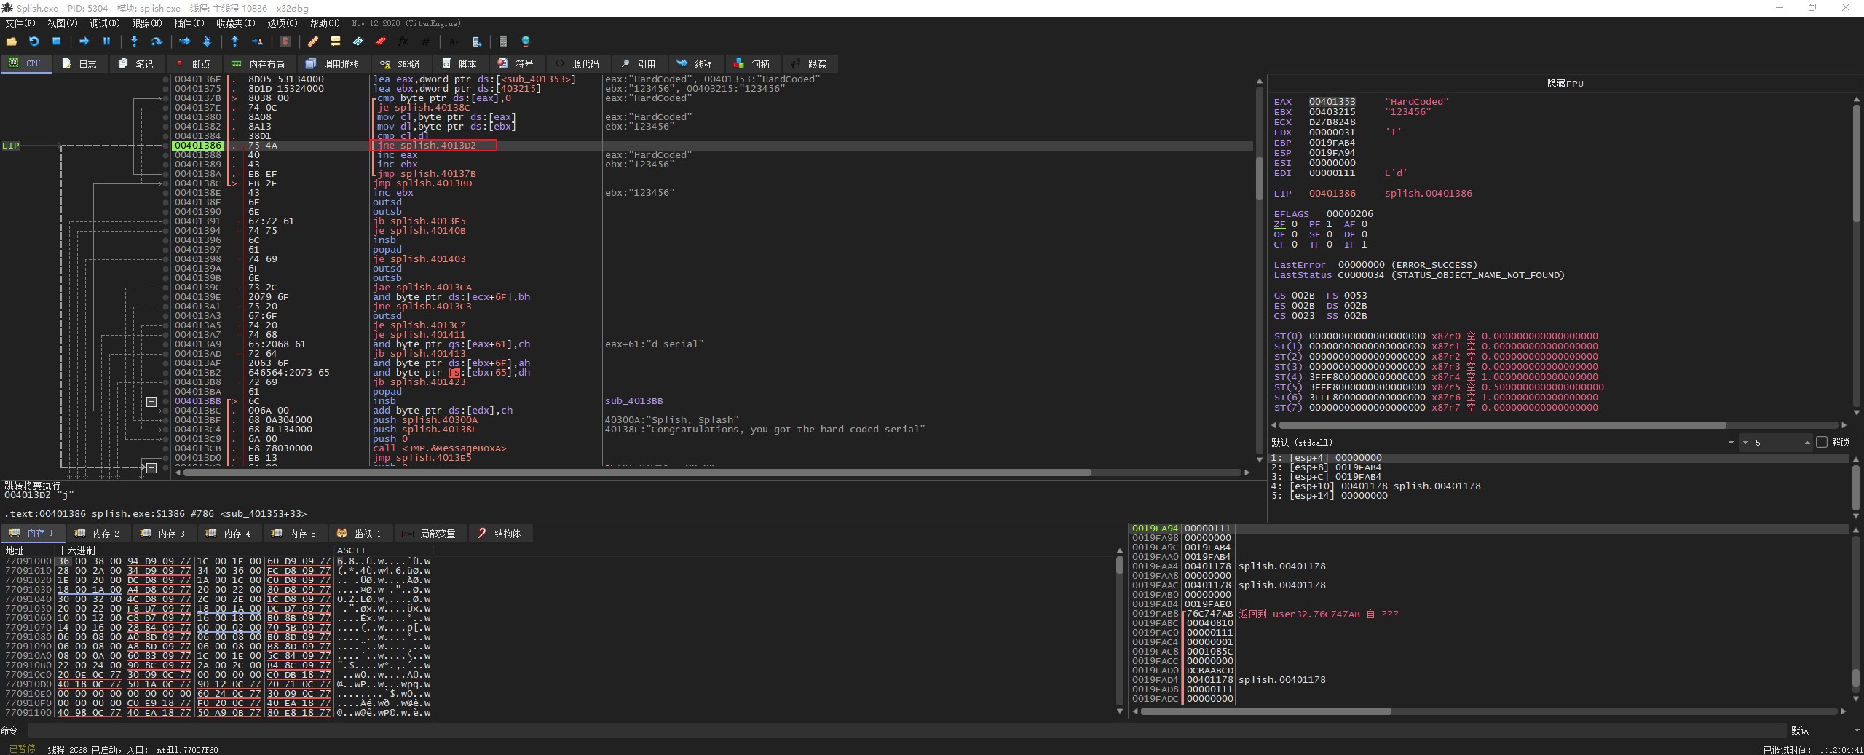Viewport: 1864px width, 755px height.
Task: Click the Restart debugging toolbar icon
Action: tap(33, 41)
